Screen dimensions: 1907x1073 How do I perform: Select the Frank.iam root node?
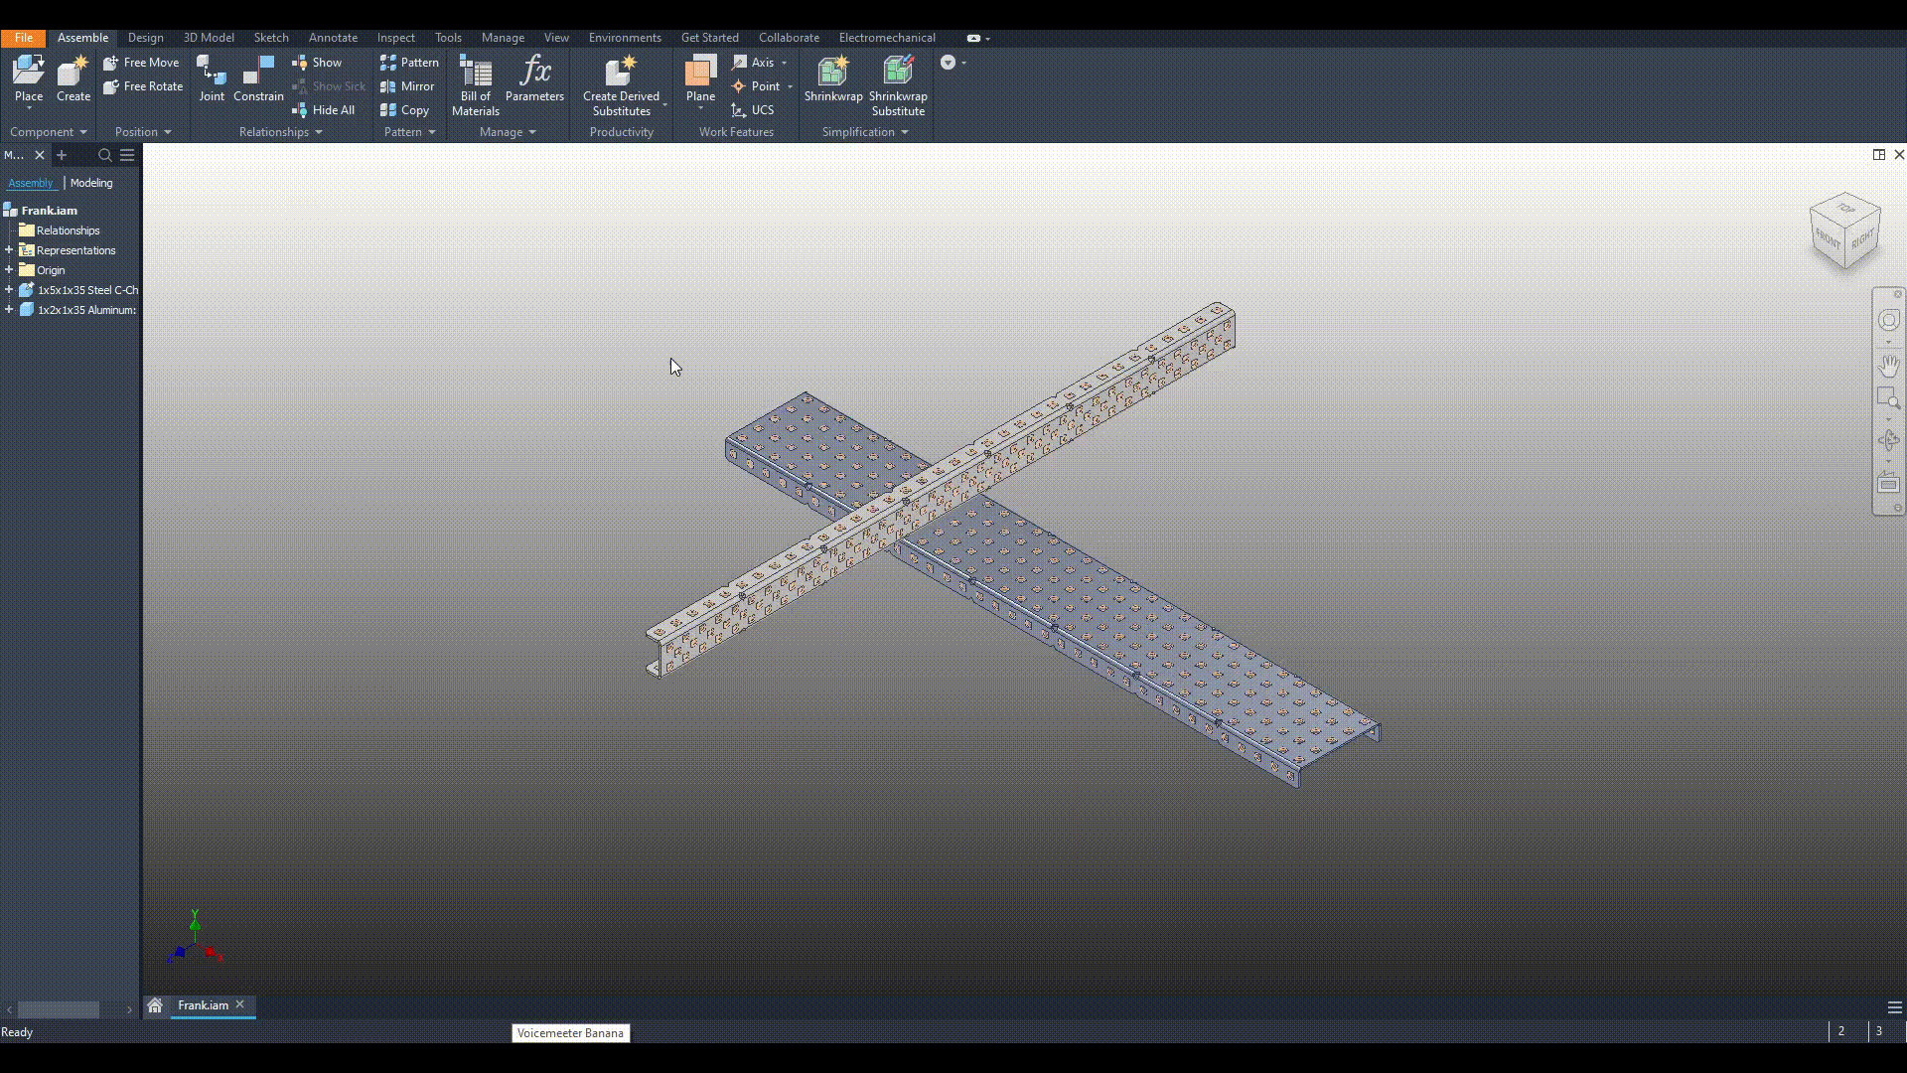tap(41, 211)
